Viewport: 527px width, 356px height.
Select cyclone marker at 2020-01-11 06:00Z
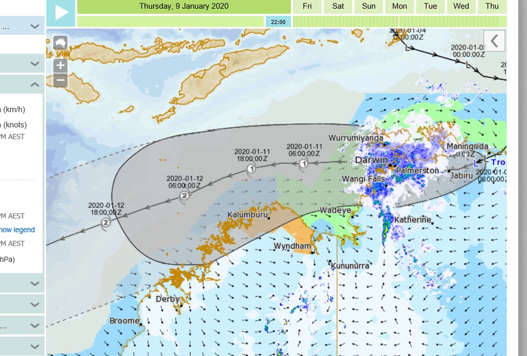click(x=304, y=164)
